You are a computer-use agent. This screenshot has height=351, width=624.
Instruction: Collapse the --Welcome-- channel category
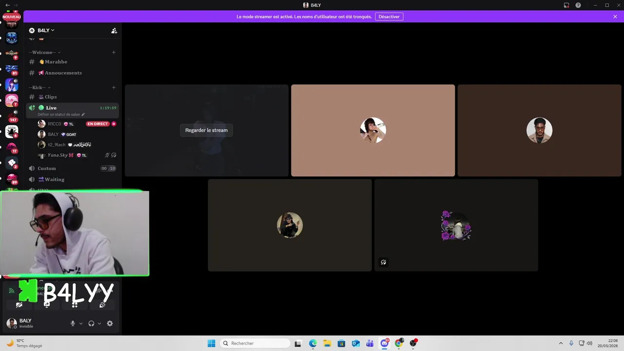point(44,52)
